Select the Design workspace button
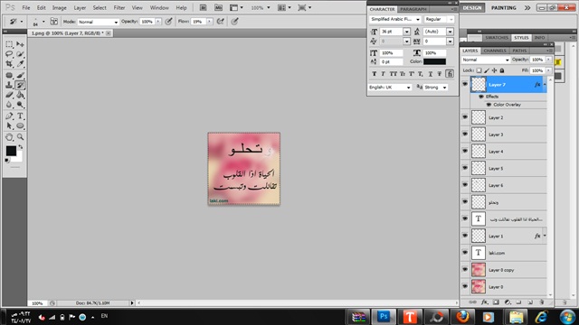Screen dimensions: 579x325 [x=472, y=7]
